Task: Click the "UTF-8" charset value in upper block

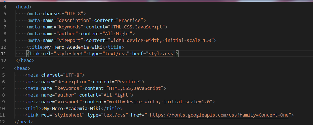Action: click(75, 14)
